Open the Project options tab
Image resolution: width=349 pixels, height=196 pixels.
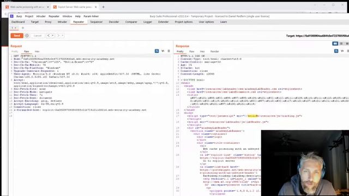point(184,22)
